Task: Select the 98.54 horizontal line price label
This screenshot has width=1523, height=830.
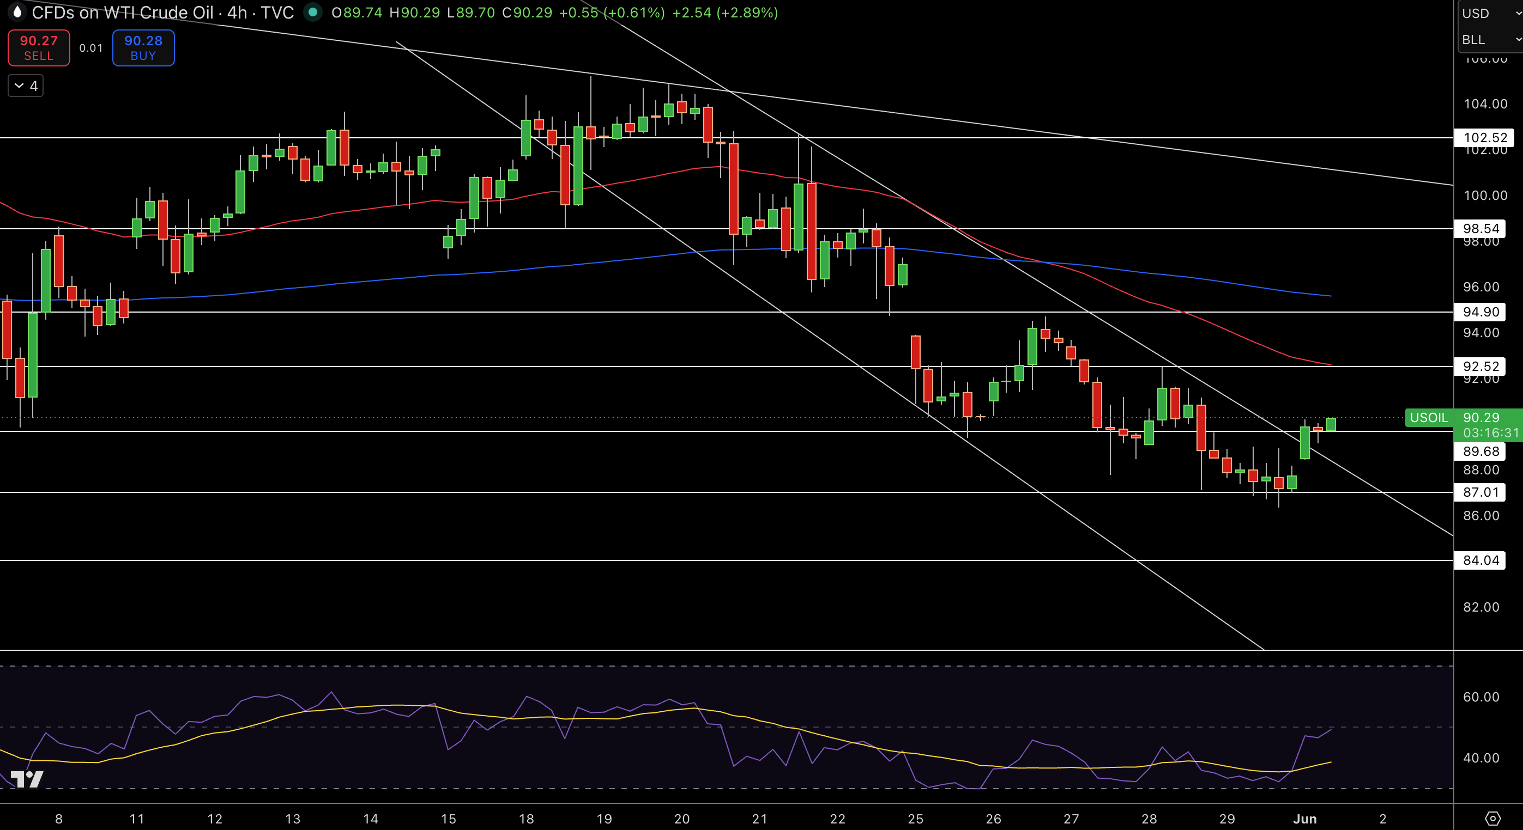Action: [1480, 229]
